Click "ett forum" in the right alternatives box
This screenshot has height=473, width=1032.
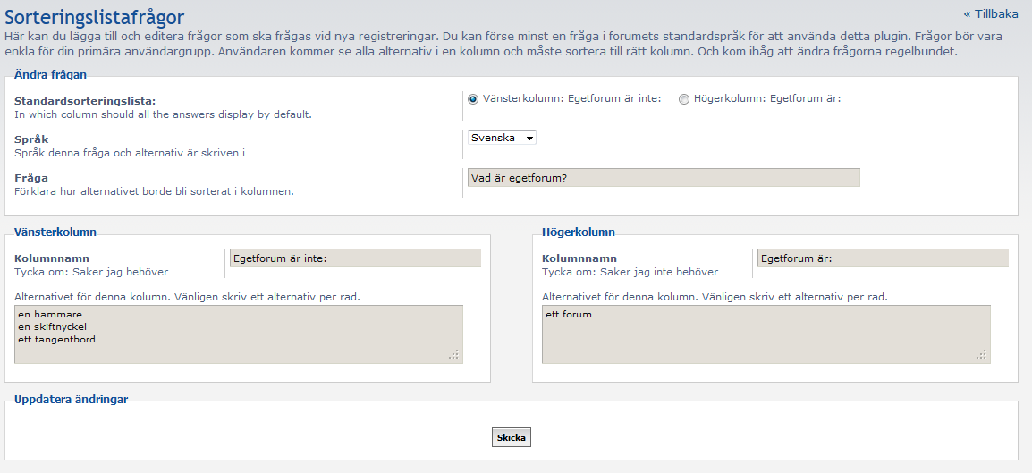click(x=569, y=315)
